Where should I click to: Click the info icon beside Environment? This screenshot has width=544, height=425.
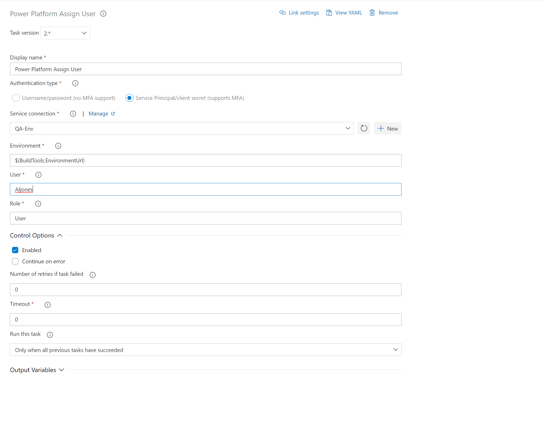(x=58, y=146)
